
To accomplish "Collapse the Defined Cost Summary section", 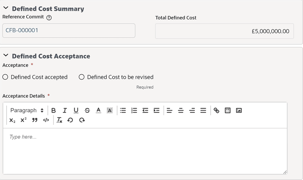I will point(6,8).
